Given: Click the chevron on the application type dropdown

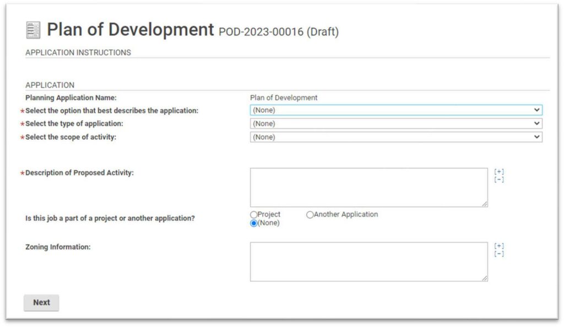Looking at the screenshot, I should coord(536,123).
